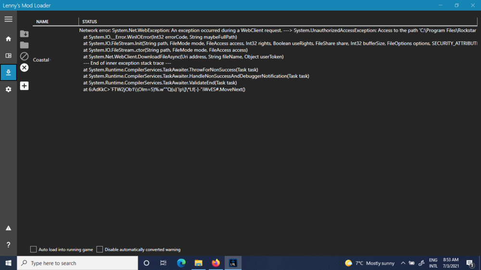Screen dimensions: 481x270
Task: Open the downloads folder icon
Action: pyautogui.click(x=24, y=45)
